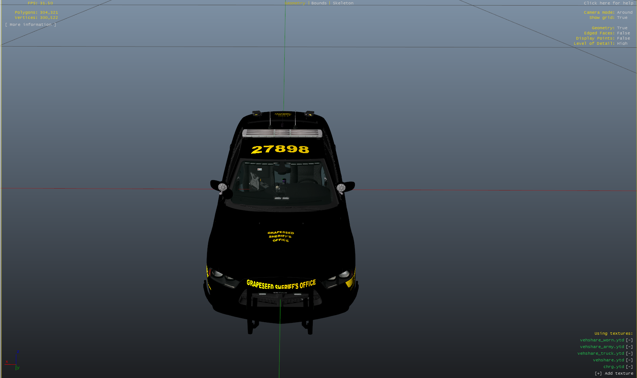Toggle the Show grid setting
The image size is (637, 378).
pos(622,18)
